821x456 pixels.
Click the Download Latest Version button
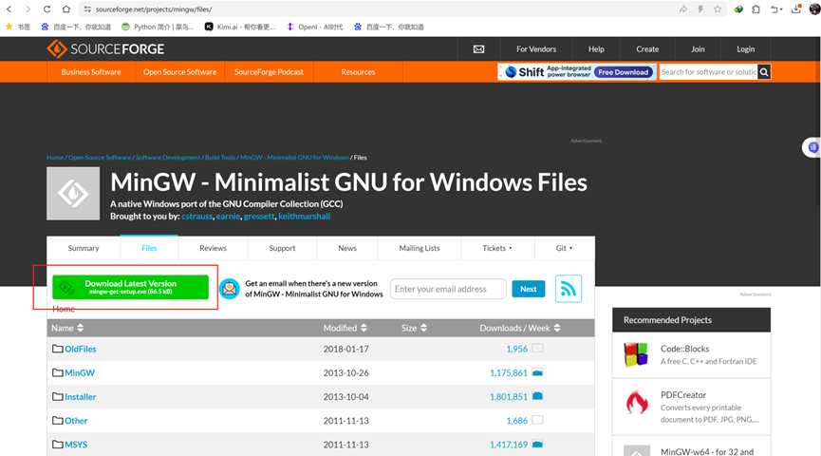click(130, 287)
